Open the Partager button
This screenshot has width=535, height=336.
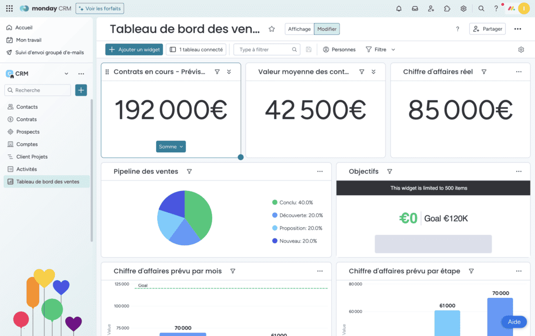point(487,29)
